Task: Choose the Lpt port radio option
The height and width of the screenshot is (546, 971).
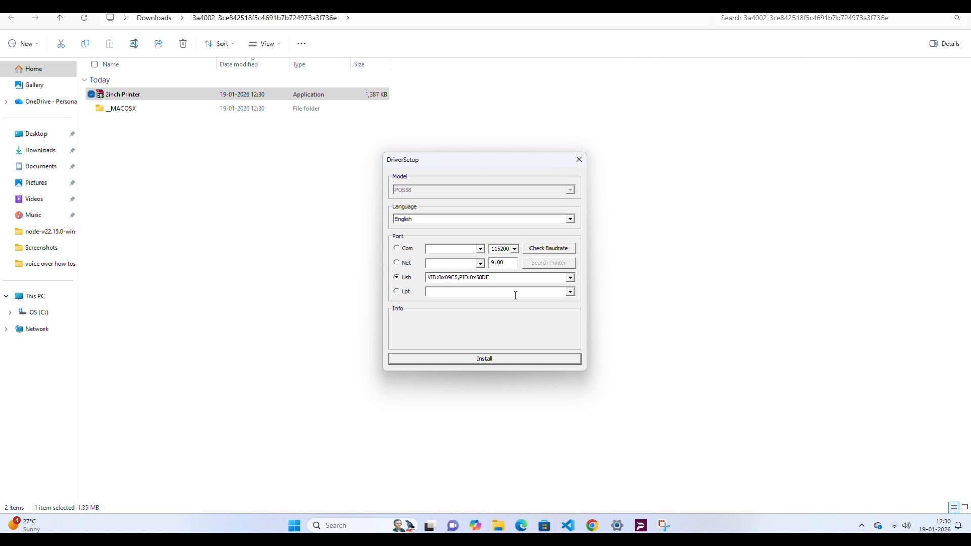Action: (396, 291)
